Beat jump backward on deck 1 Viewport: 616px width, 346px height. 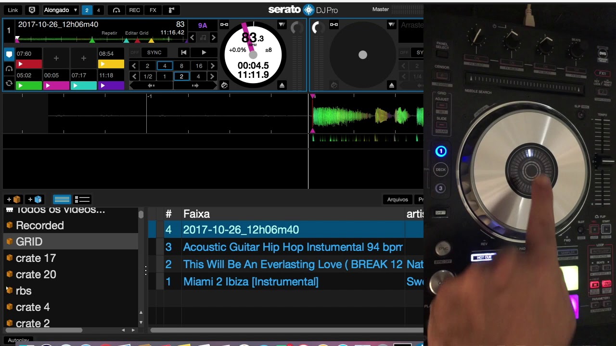tap(151, 86)
